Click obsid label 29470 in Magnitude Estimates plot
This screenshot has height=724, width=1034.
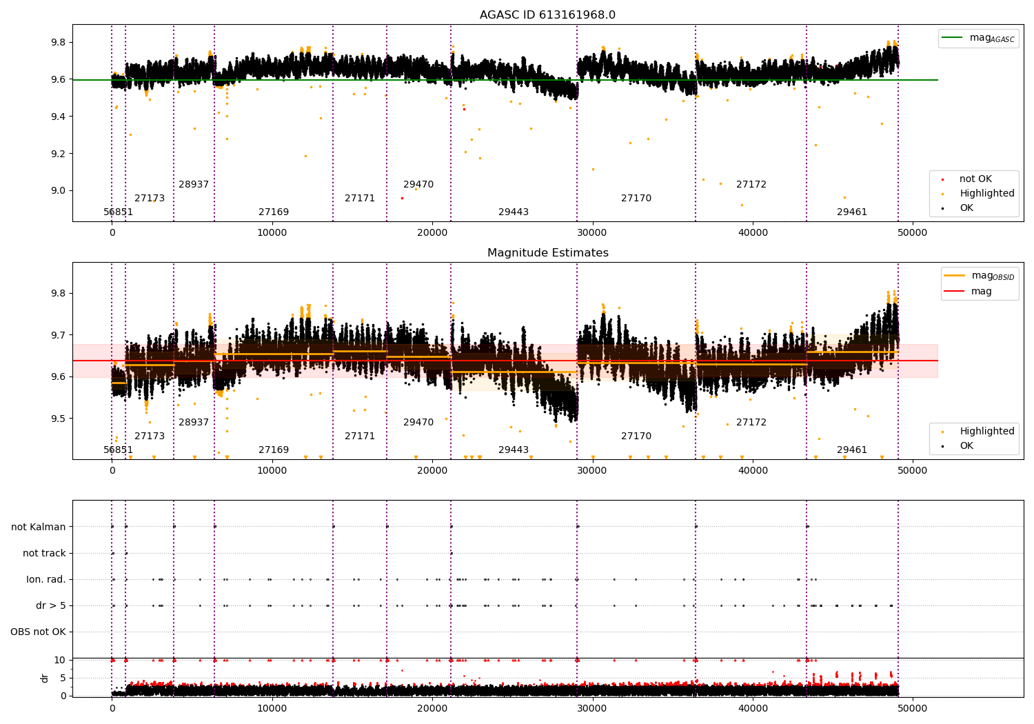(418, 423)
